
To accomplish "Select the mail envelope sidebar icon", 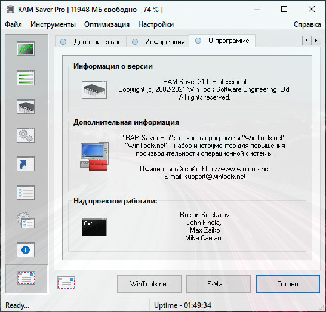I will coord(26,279).
